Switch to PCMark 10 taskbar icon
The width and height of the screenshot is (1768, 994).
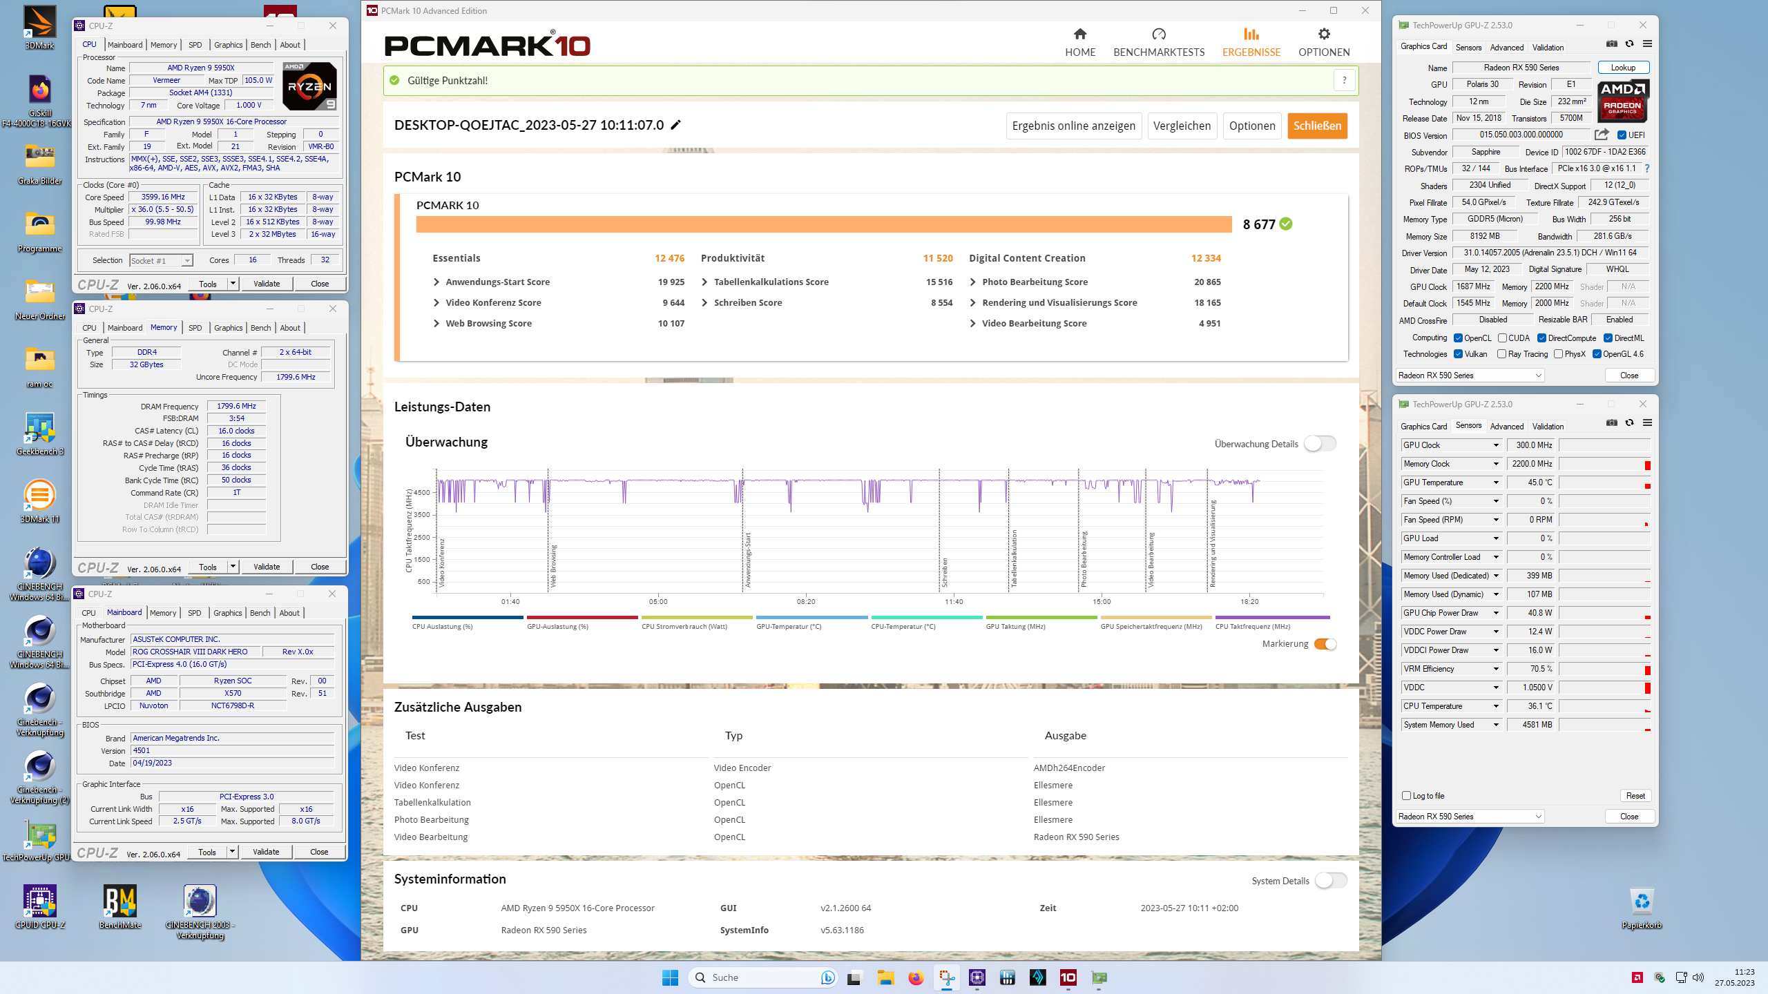[x=1068, y=977]
